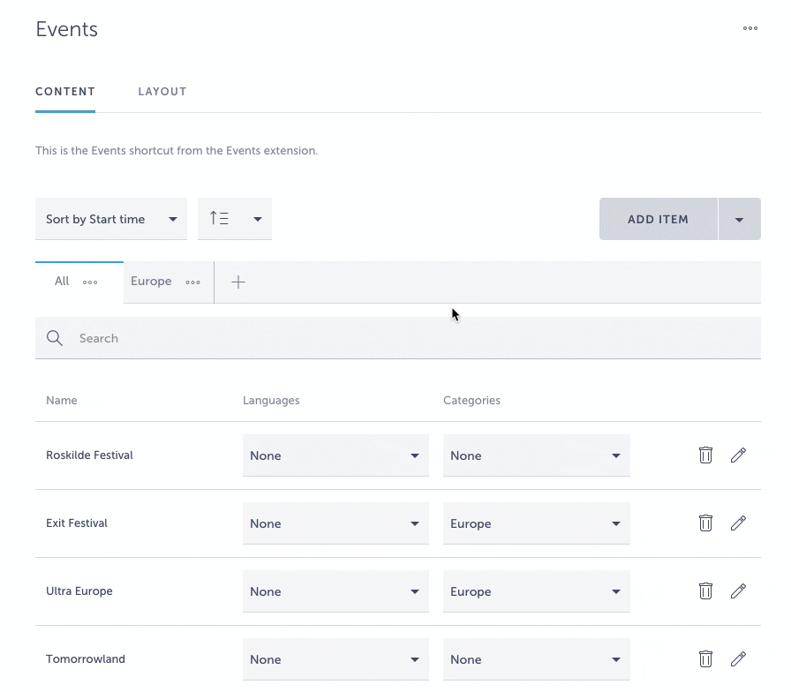The width and height of the screenshot is (791, 692).
Task: Click the ADD ITEM button
Action: (x=658, y=218)
